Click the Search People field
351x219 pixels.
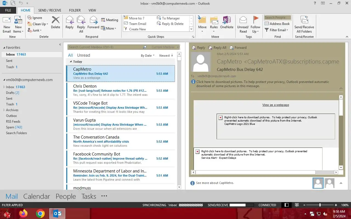[278, 18]
